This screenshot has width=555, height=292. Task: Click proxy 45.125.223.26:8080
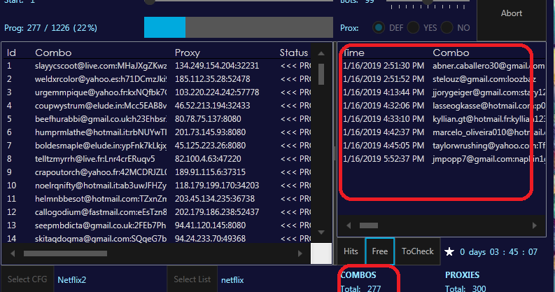click(210, 146)
